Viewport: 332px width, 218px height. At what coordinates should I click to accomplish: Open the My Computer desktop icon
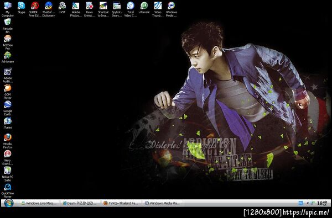(8, 9)
